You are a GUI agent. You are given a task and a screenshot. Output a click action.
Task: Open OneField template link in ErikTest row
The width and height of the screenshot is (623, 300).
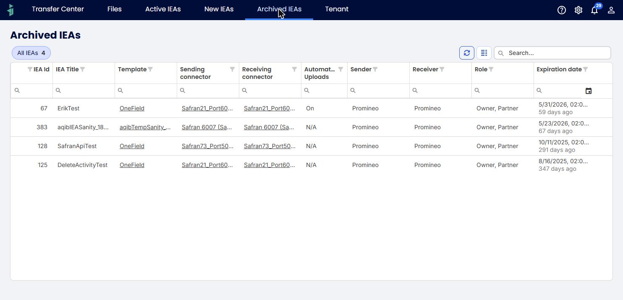(x=132, y=108)
